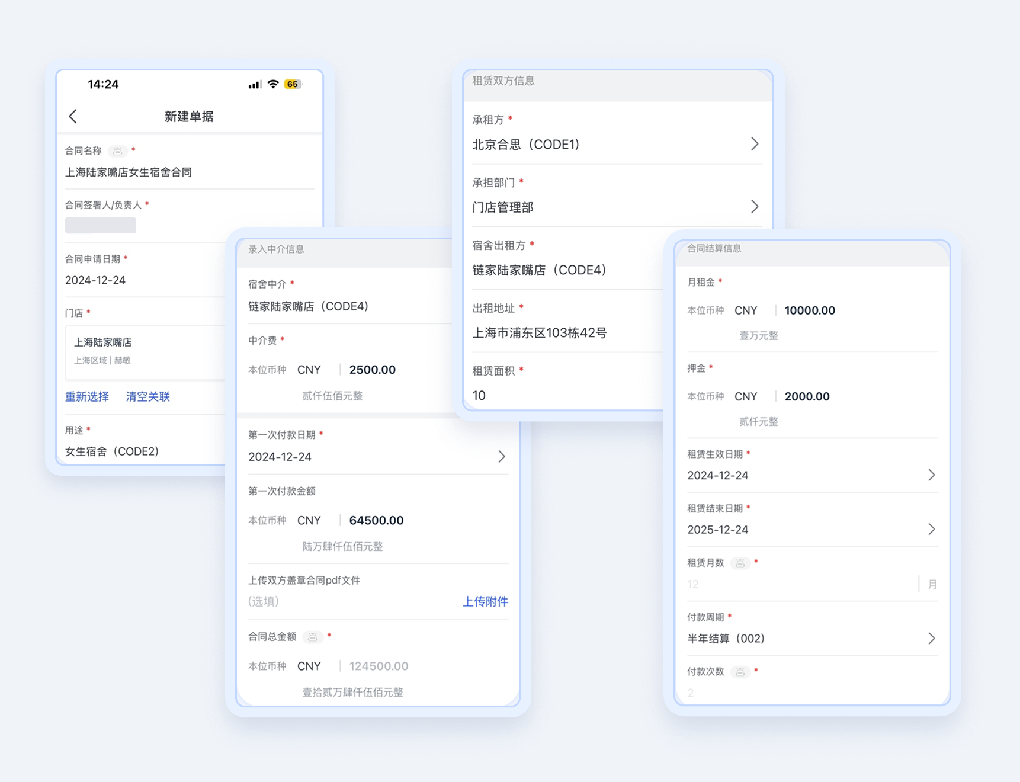This screenshot has height=782, width=1020.
Task: Open the 承担部门 selector chevron
Action: tap(754, 207)
